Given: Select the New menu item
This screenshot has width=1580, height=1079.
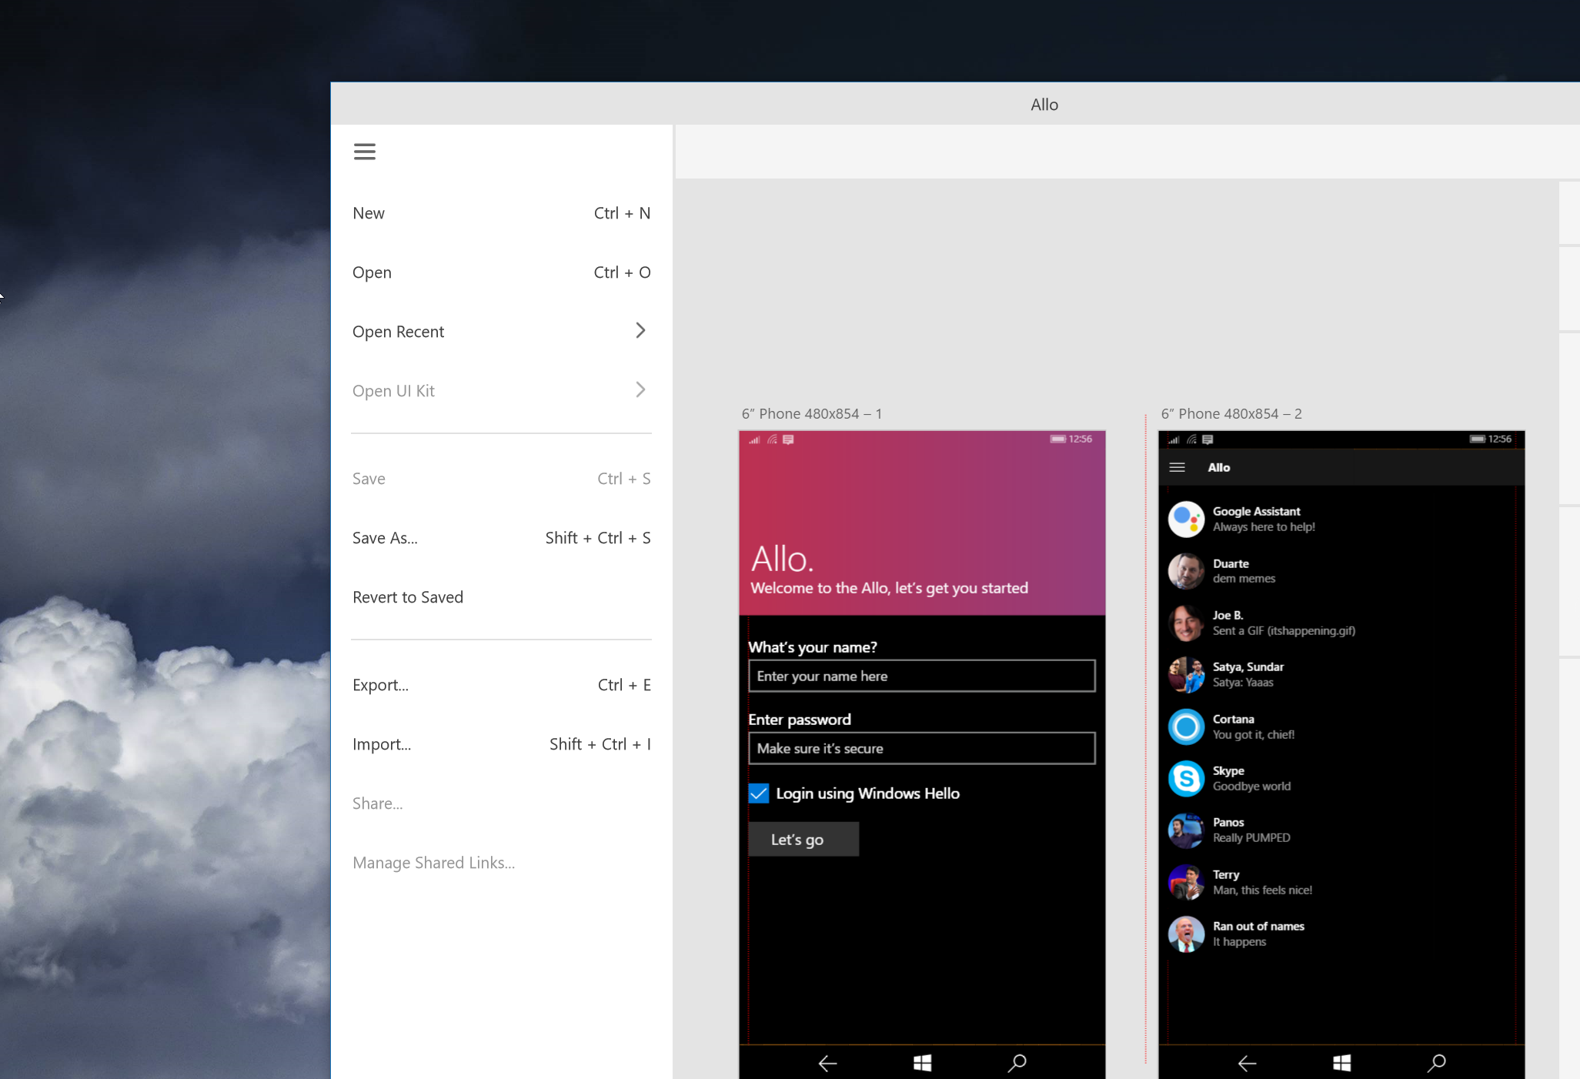Looking at the screenshot, I should tap(367, 212).
